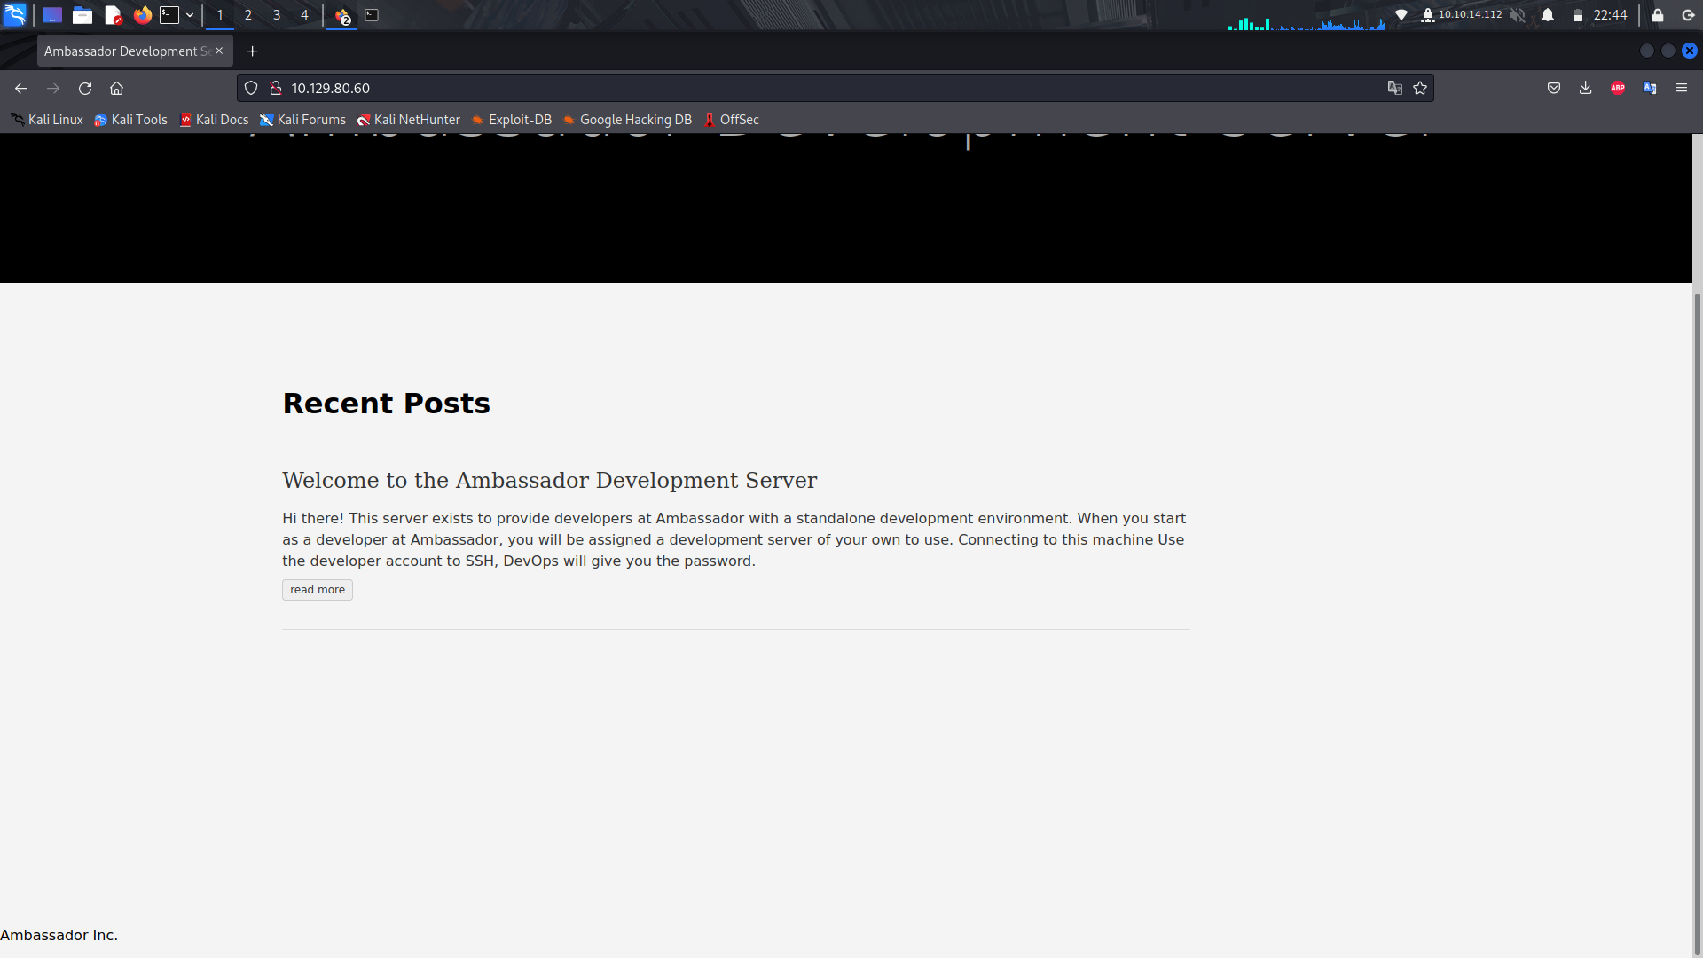The image size is (1703, 958).
Task: Click the tracking protection shield icon
Action: (x=251, y=89)
